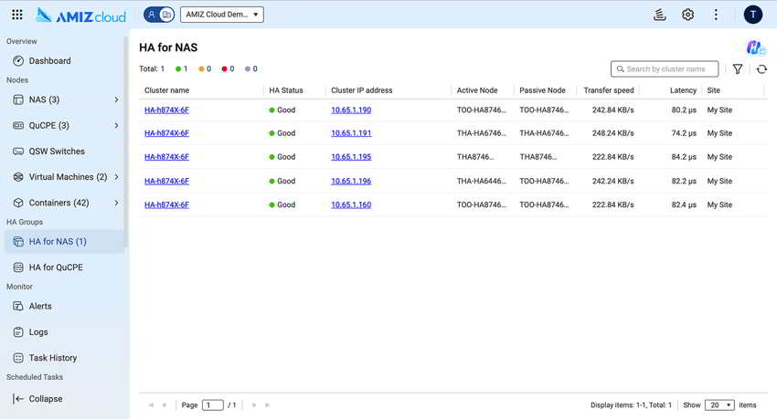This screenshot has width=777, height=419.
Task: Open the AMIZ Cloud Demo dropdown
Action: [x=222, y=15]
